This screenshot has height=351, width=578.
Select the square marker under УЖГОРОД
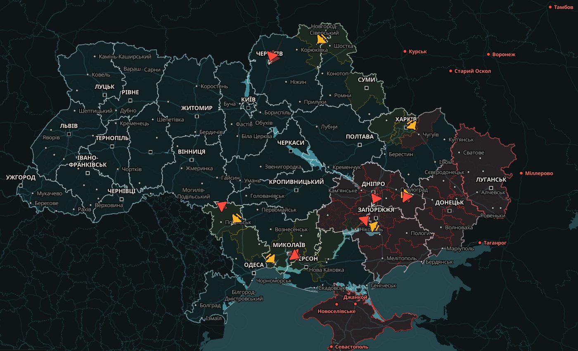coord(21,186)
